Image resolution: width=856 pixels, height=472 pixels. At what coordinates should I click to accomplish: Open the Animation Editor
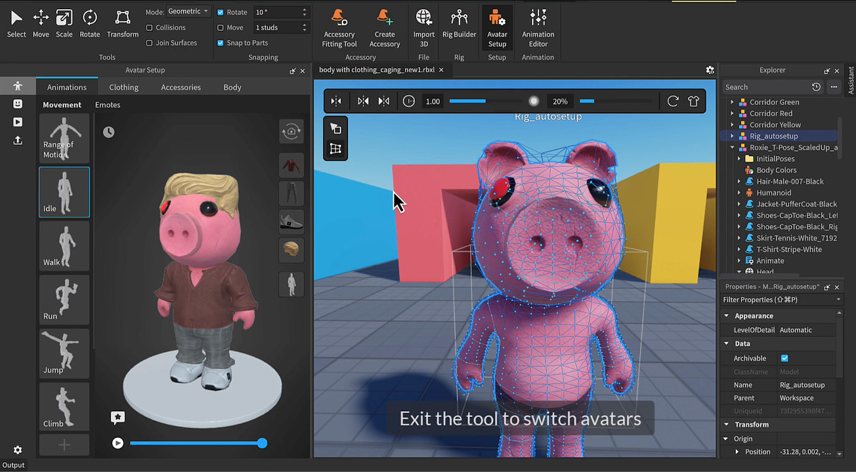click(537, 25)
